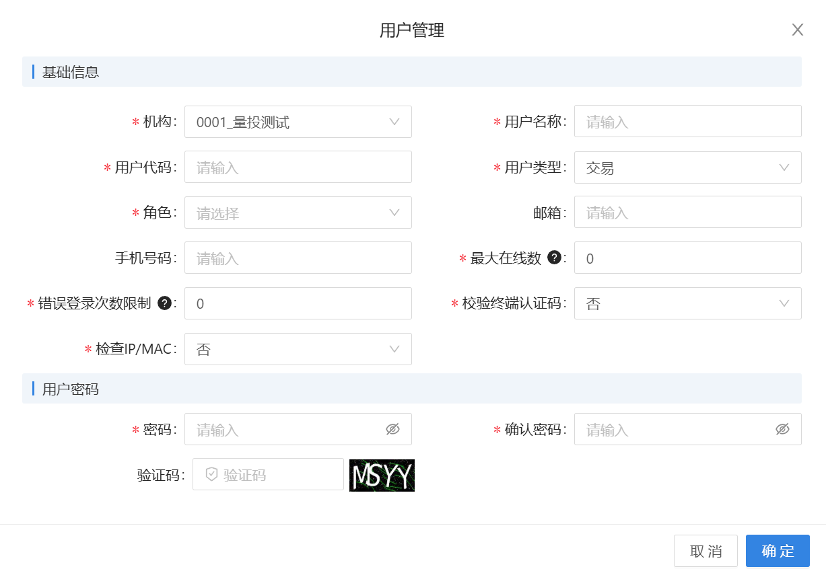The width and height of the screenshot is (826, 571).
Task: Expand the 用户类型 dropdown showing 交易
Action: 688,167
